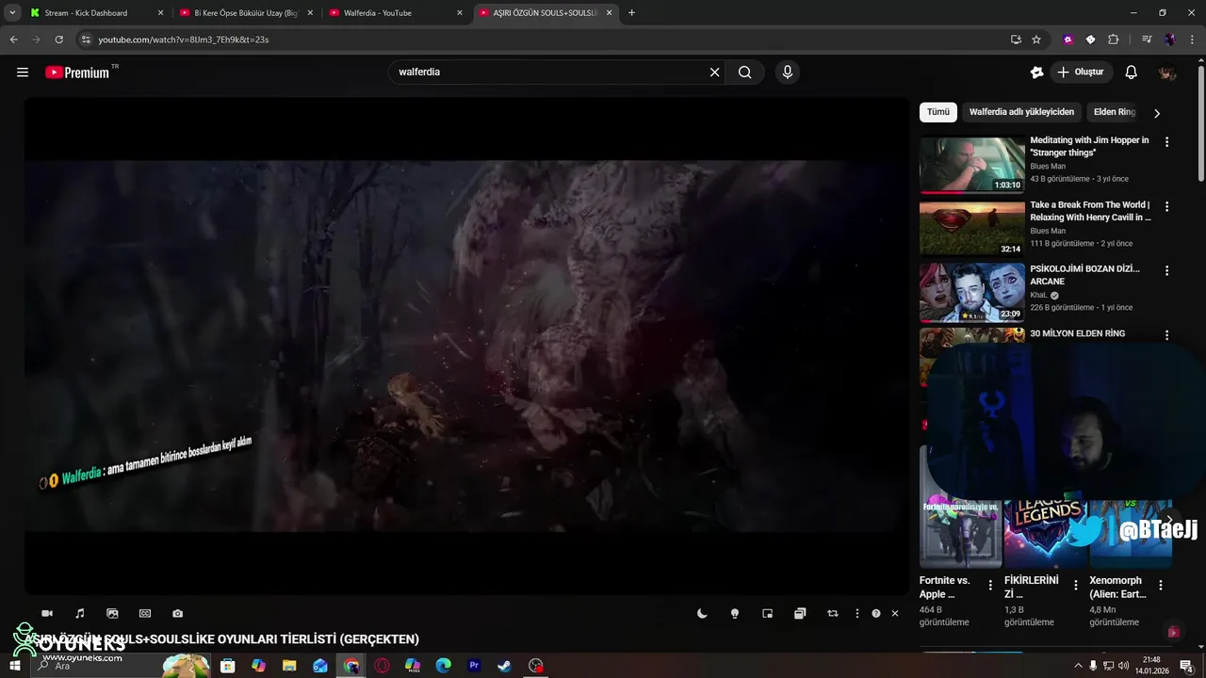The height and width of the screenshot is (678, 1206).
Task: Open Take a Break Superman thumbnail
Action: click(x=972, y=229)
